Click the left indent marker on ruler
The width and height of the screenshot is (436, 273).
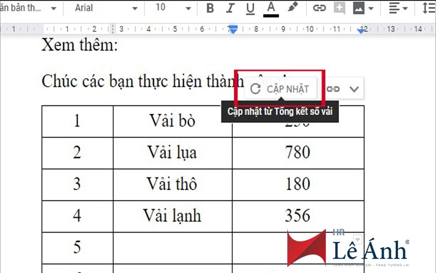click(233, 31)
